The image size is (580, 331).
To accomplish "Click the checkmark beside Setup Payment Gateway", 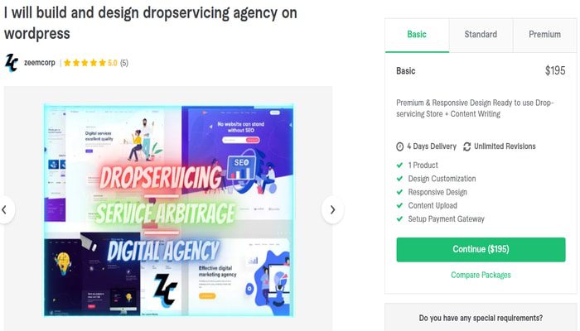I will tap(399, 218).
